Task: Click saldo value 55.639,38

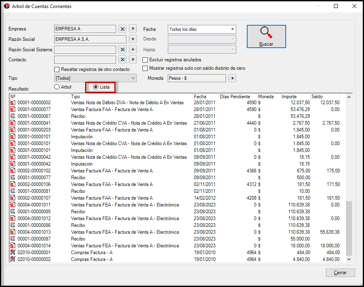Action: pyautogui.click(x=330, y=232)
